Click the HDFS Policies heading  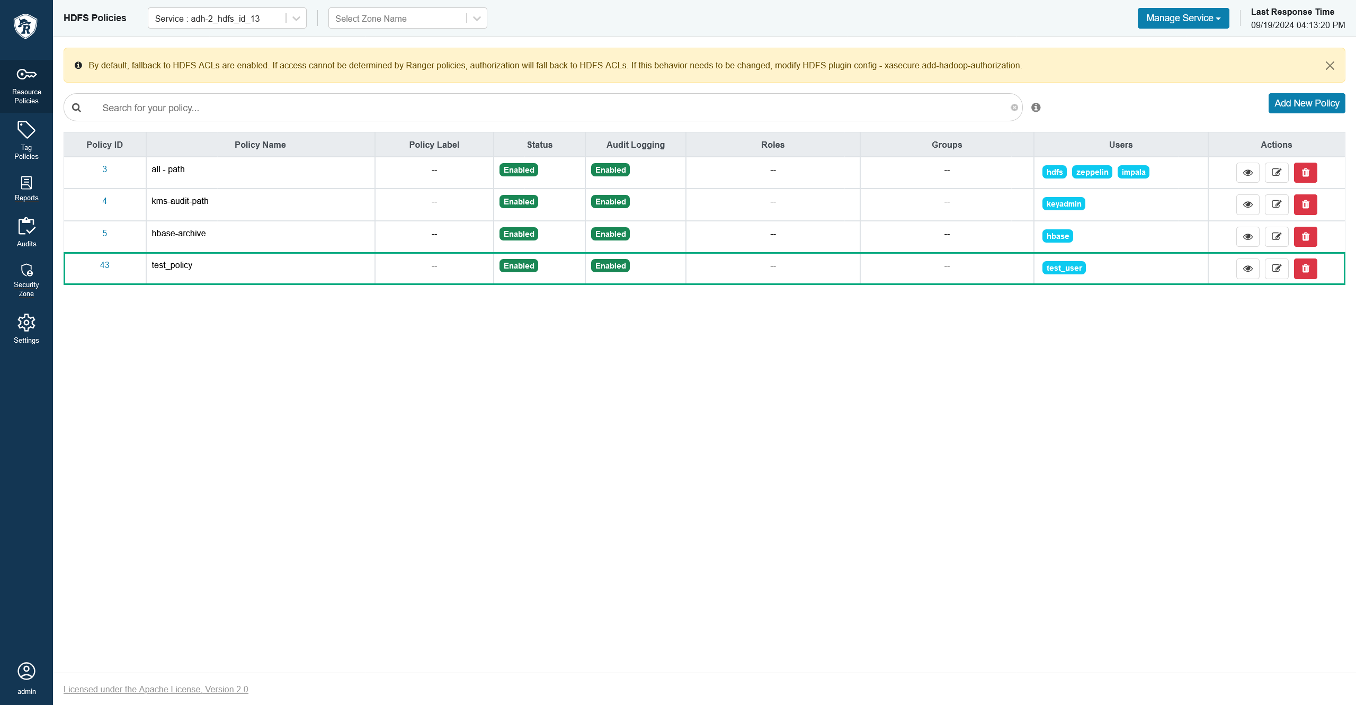[95, 18]
